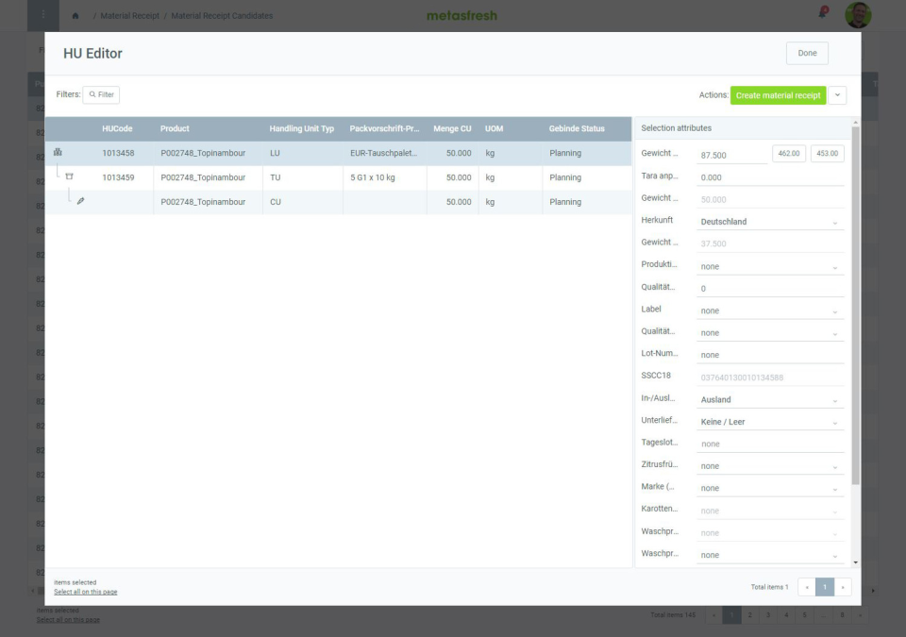The image size is (906, 637).
Task: Click the user avatar in the header
Action: pos(857,15)
